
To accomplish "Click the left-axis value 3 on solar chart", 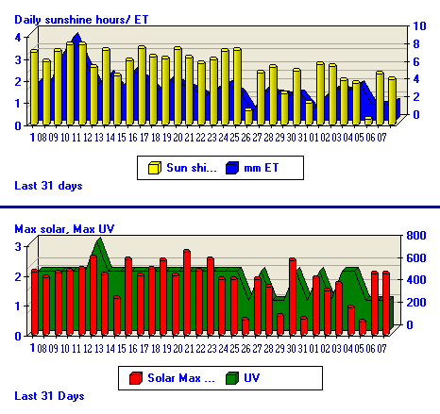I will 18,246.
